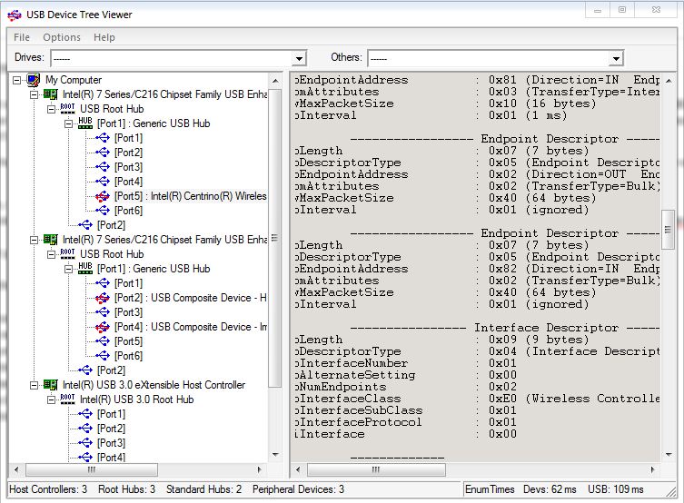
Task: Open the Drives dropdown list
Action: click(300, 58)
